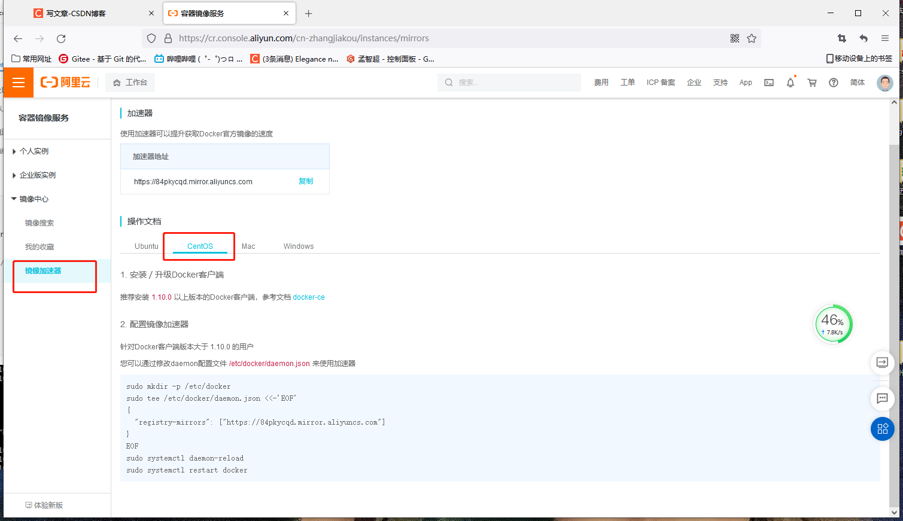Switch to the Ubuntu tab

[x=147, y=246]
